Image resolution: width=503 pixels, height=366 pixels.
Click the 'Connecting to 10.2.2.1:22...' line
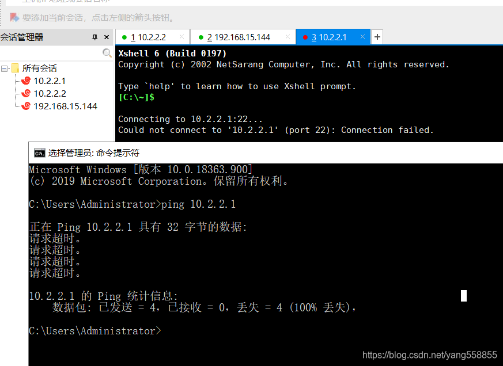pos(191,119)
